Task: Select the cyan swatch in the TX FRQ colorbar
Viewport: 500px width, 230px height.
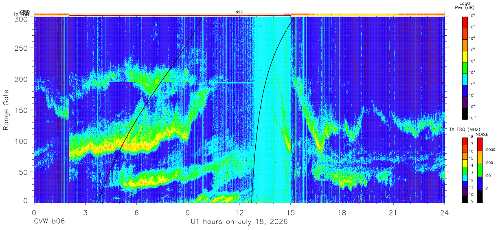Action: tap(465, 178)
